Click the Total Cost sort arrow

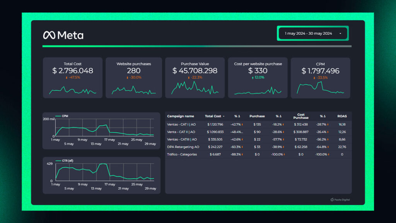coord(224,117)
